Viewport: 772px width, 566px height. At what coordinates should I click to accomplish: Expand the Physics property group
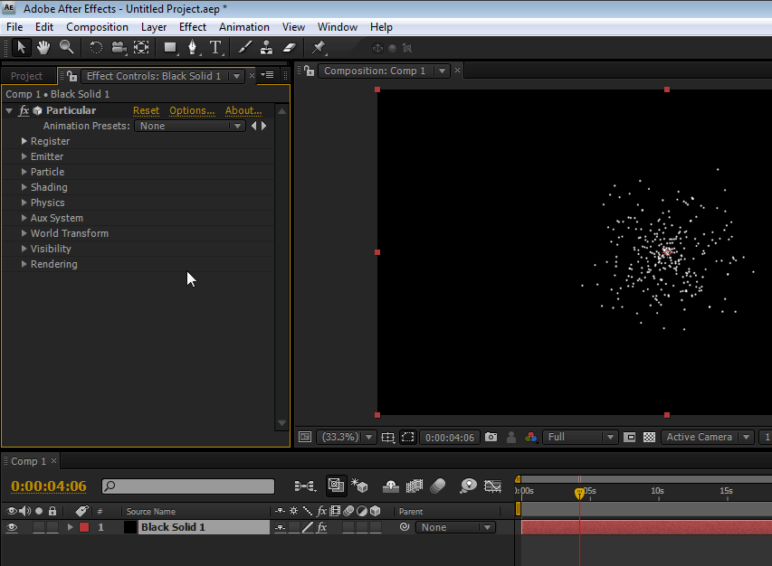pyautogui.click(x=24, y=203)
